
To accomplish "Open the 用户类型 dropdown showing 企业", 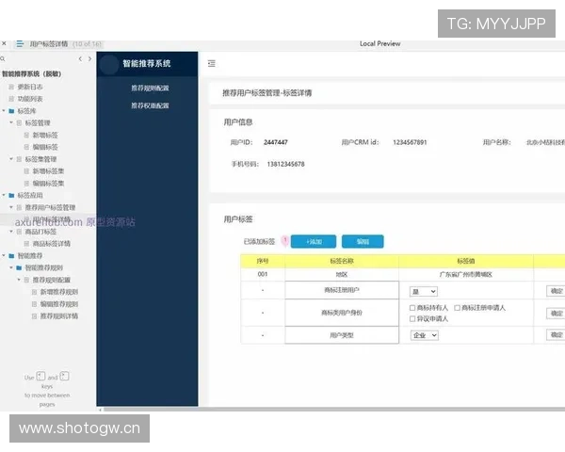I will (x=425, y=335).
